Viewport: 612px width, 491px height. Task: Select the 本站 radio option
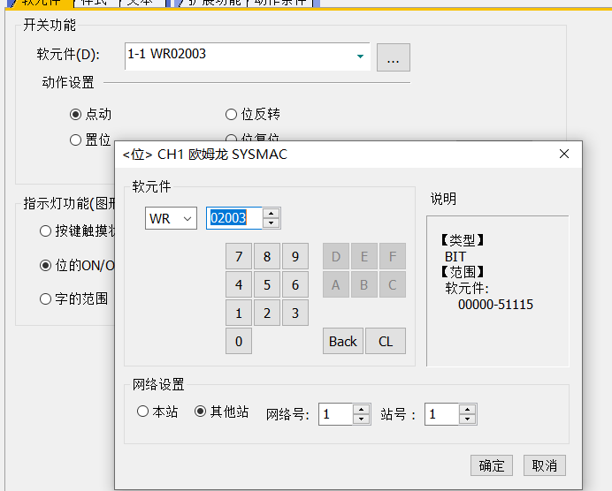pyautogui.click(x=143, y=412)
